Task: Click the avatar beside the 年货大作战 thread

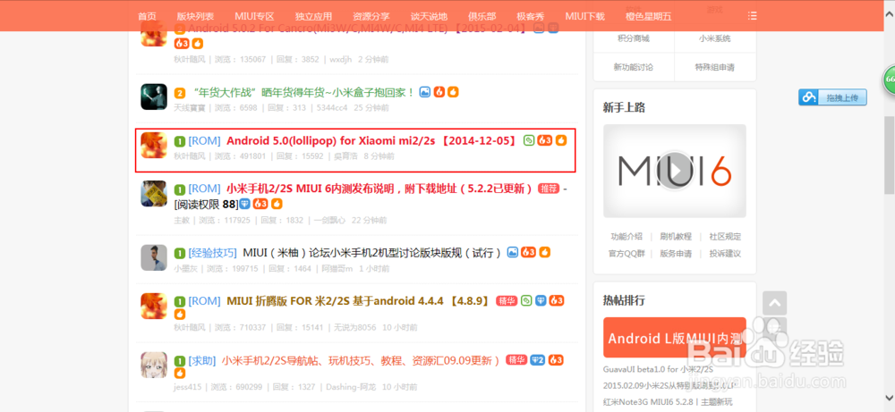Action: click(x=154, y=97)
